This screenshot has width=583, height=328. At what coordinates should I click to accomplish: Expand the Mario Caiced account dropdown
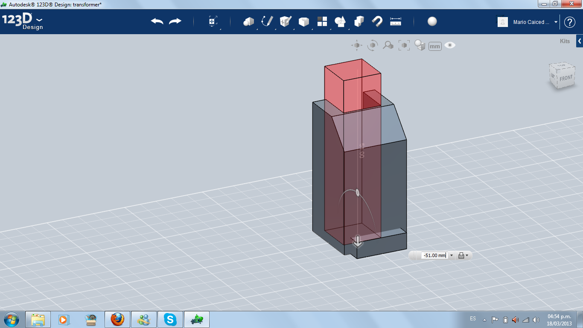(x=556, y=22)
